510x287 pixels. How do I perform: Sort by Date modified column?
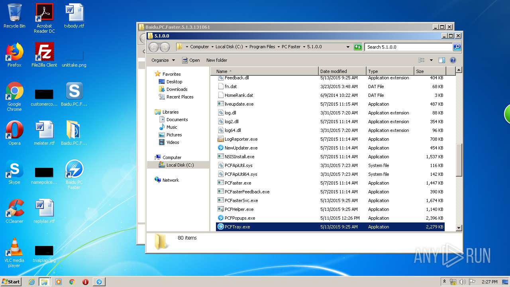(342, 71)
